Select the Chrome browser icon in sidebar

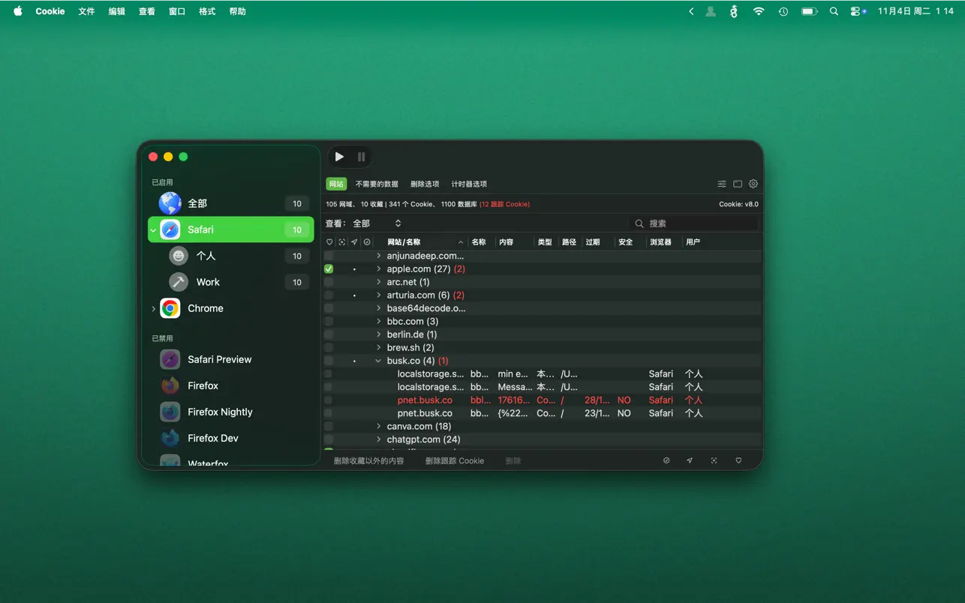[x=170, y=308]
